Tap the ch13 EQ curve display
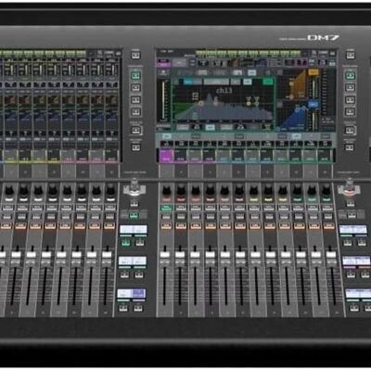This screenshot has width=371, height=371. 224,103
